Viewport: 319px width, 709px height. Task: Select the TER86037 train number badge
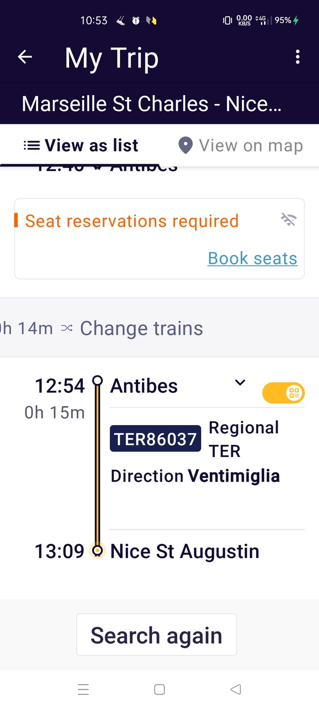tap(155, 439)
